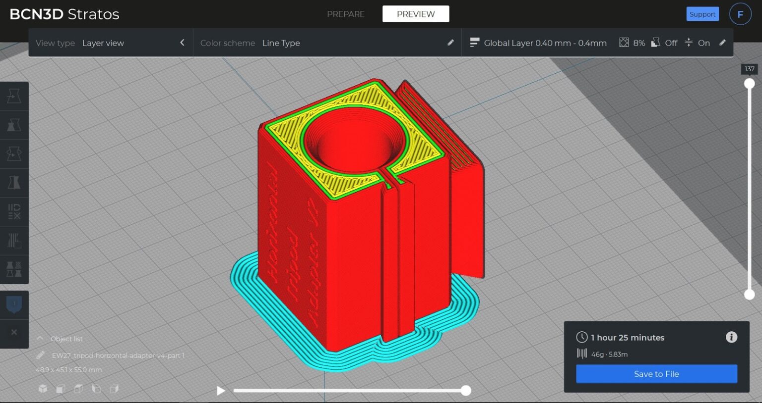Collapse the Object list panel
Screen dimensions: 762x403
coord(40,338)
